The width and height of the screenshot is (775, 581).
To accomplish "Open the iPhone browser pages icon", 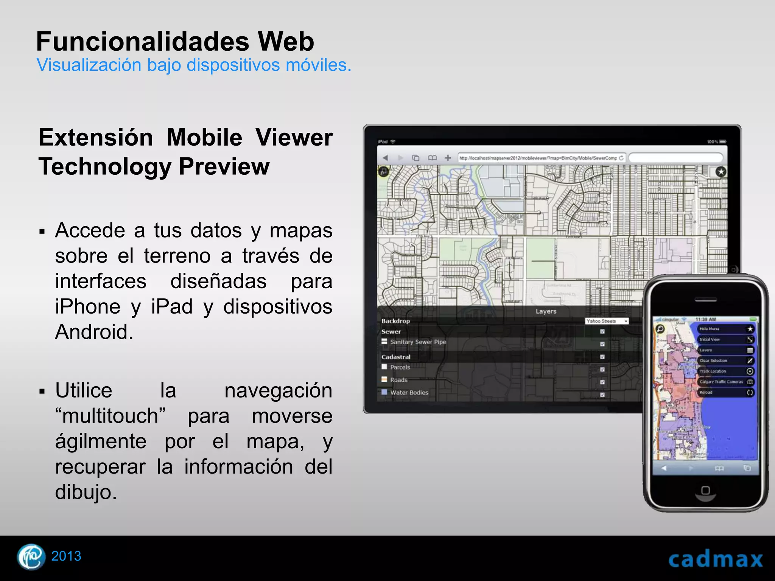I will [x=747, y=468].
